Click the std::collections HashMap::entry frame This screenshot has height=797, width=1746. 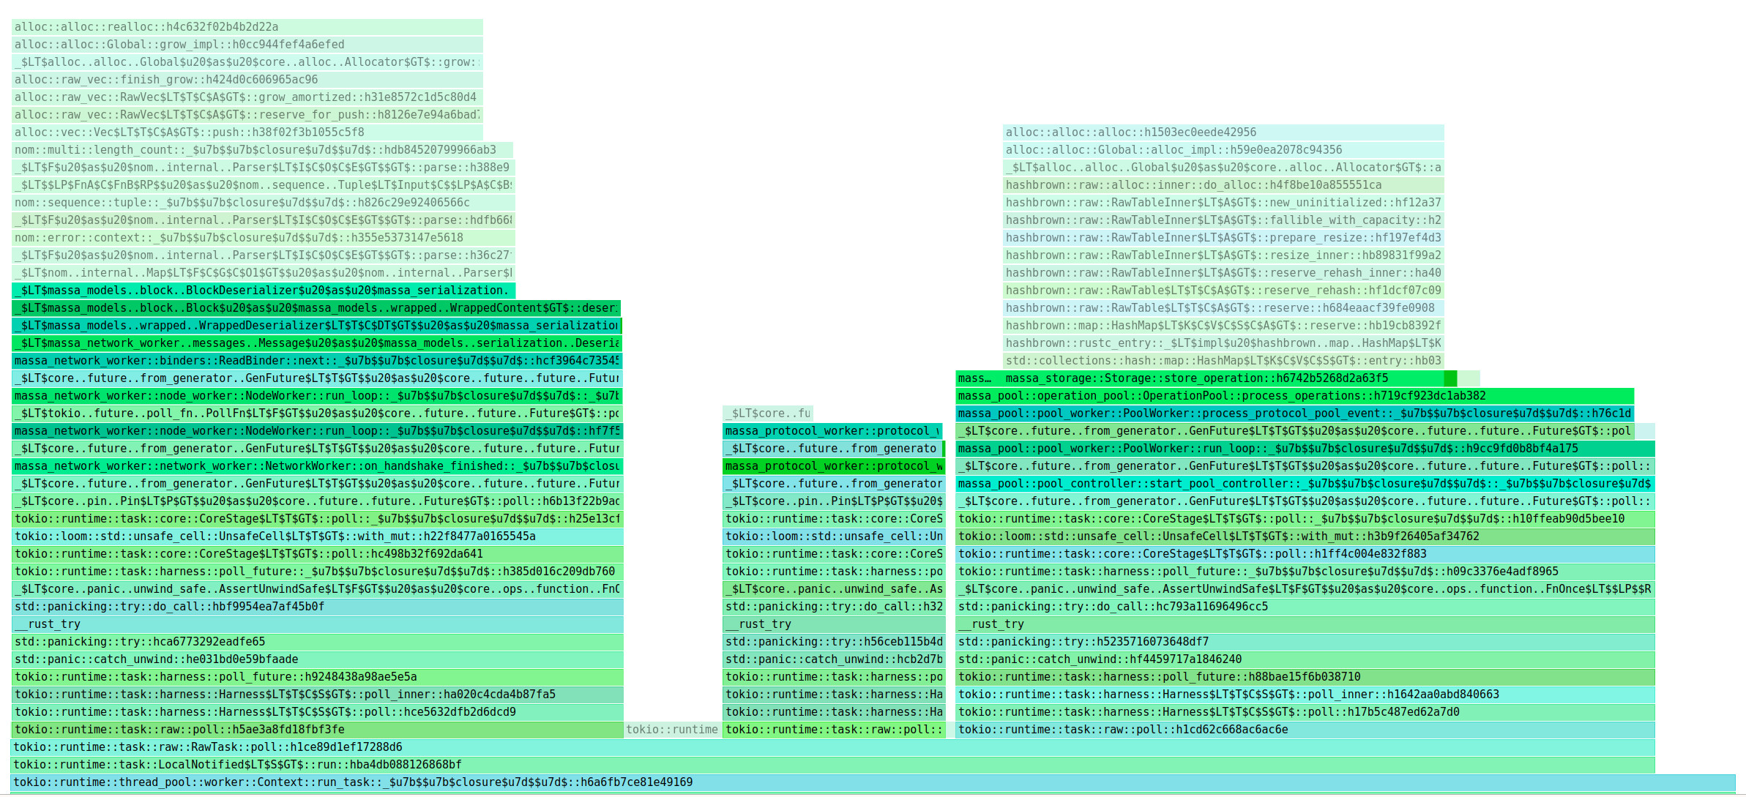click(1223, 361)
